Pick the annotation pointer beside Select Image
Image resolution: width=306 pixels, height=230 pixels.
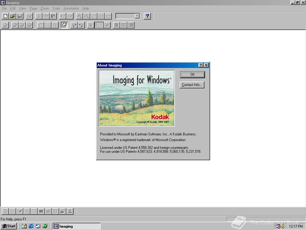click(x=55, y=25)
